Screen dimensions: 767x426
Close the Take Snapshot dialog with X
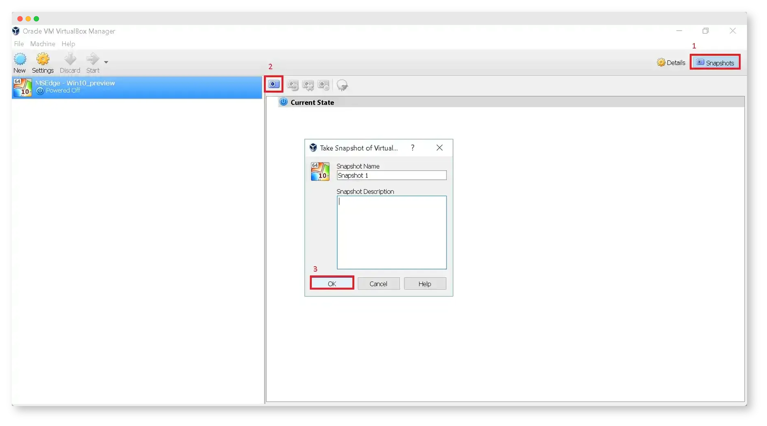pos(439,148)
